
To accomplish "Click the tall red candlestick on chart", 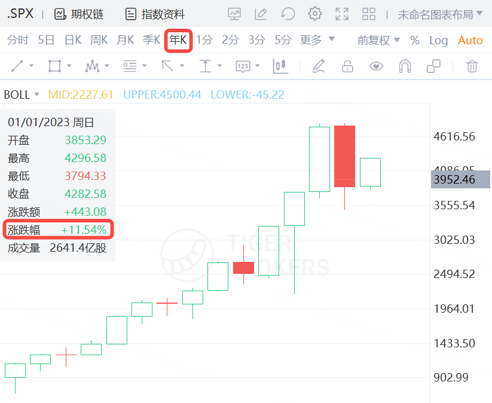I will click(344, 156).
